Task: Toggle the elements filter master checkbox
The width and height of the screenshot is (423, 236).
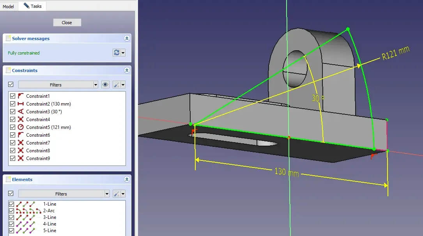Action: [11, 194]
